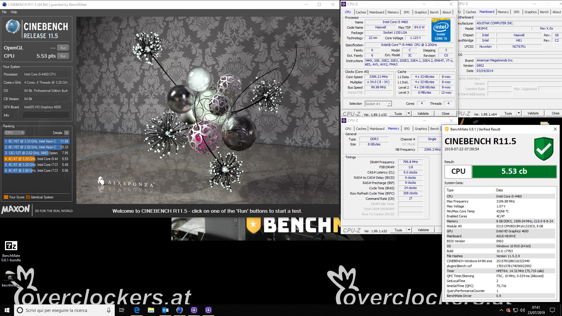Viewport: 562px width, 316px height.
Task: Run the OpenGL benchmark test
Action: (63, 48)
